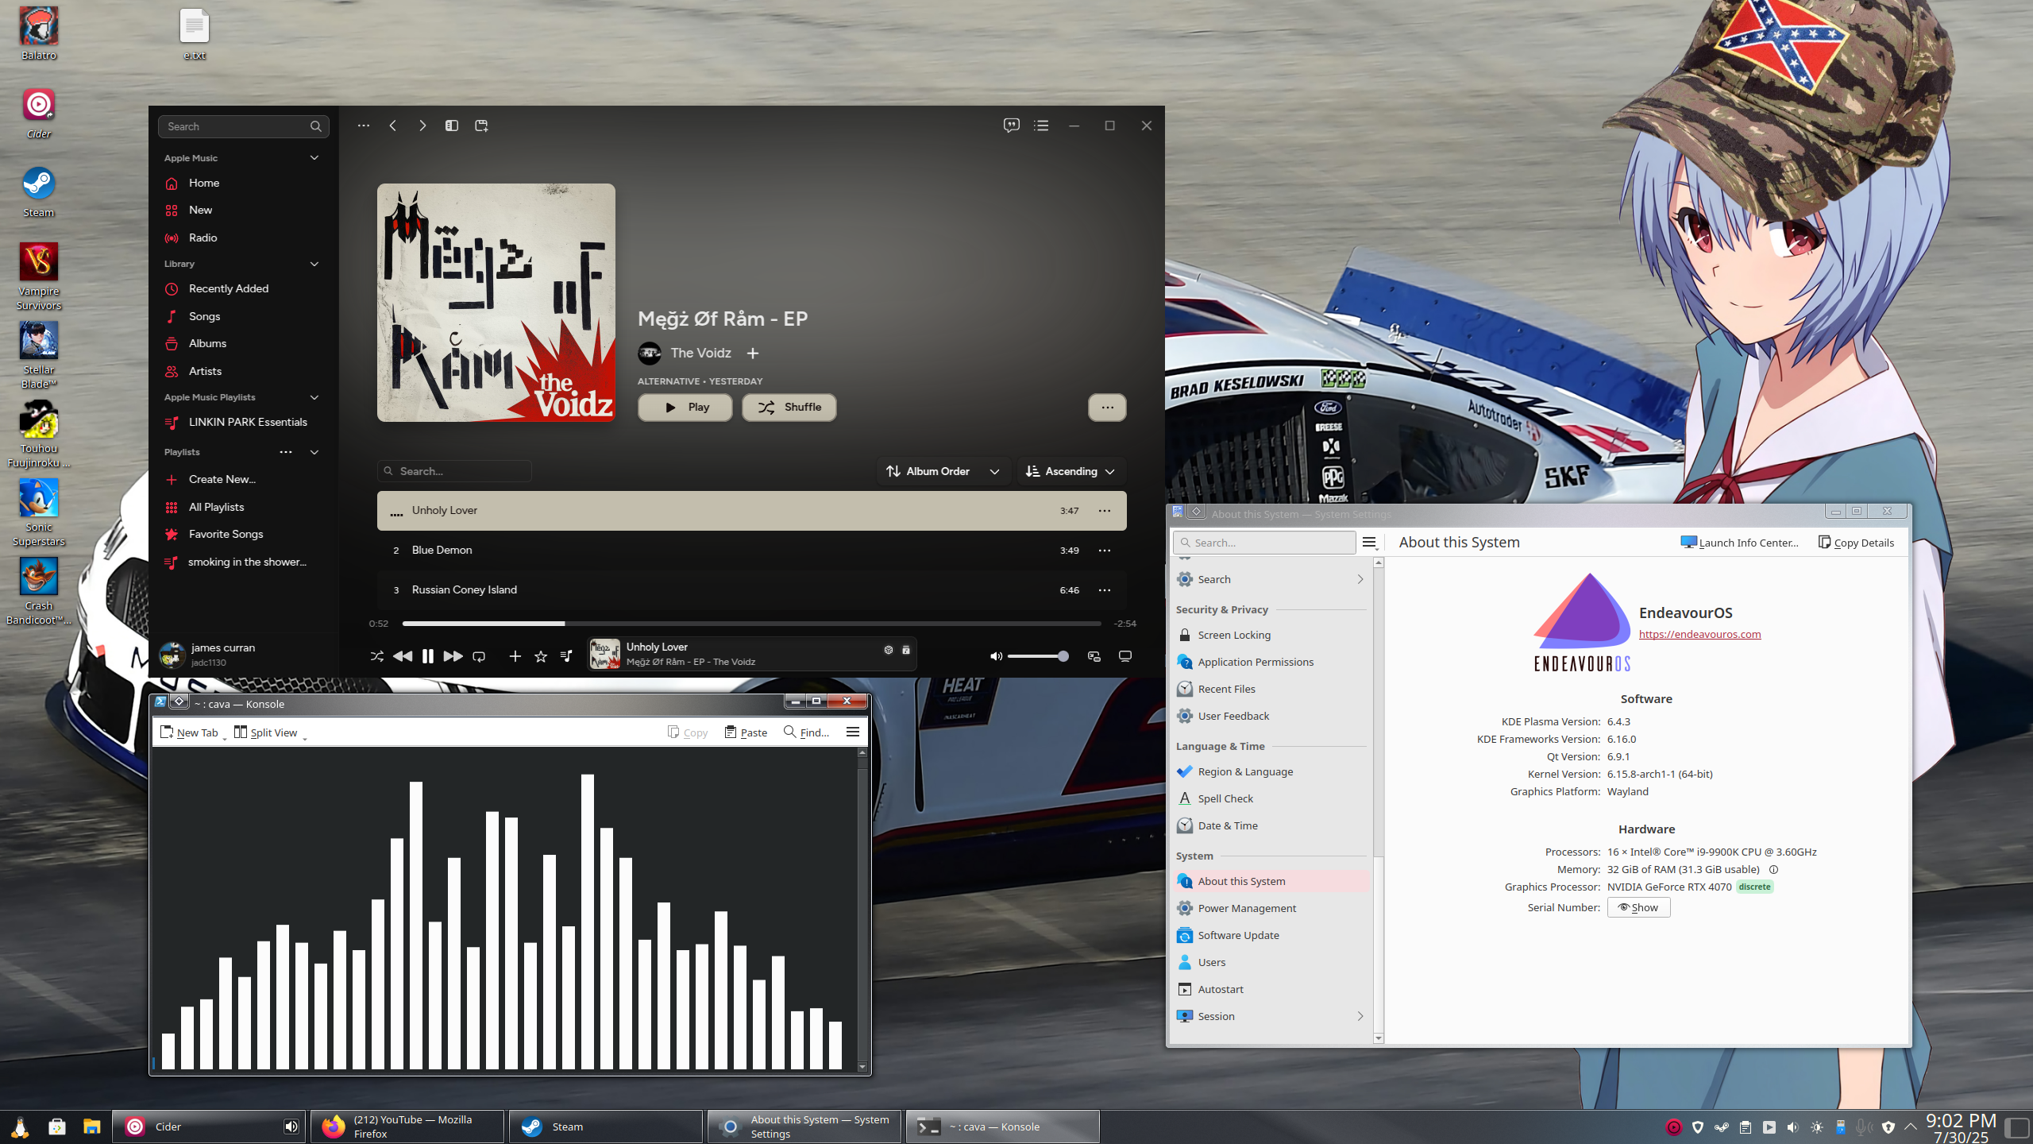Open the queue list icon in Cider
The width and height of the screenshot is (2033, 1144).
(1041, 126)
